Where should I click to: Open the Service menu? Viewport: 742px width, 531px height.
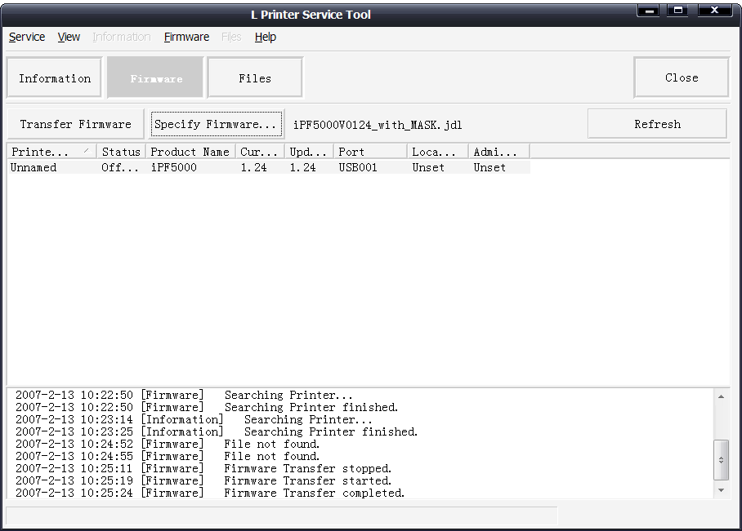click(27, 37)
